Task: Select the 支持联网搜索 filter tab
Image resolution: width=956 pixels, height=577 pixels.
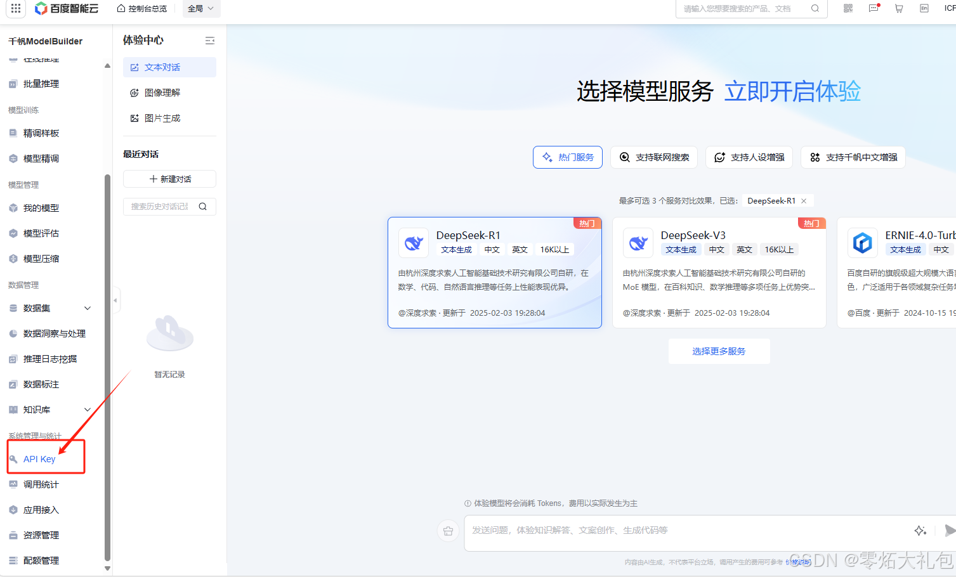Action: pyautogui.click(x=654, y=157)
